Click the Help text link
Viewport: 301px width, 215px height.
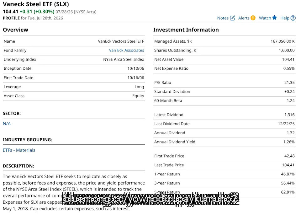pos(285,18)
